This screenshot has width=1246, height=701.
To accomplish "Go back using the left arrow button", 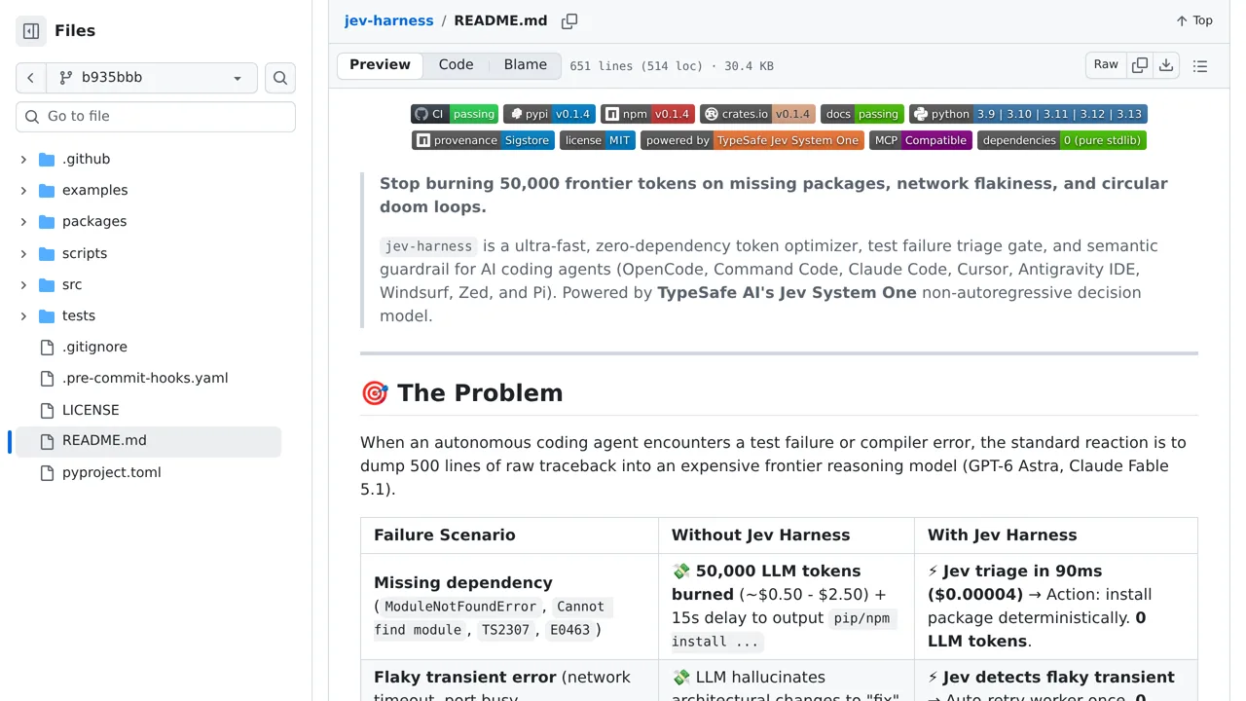I will tap(31, 78).
